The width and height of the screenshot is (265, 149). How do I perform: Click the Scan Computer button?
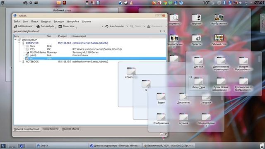[x=115, y=26]
